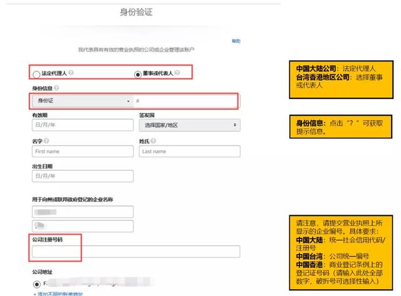Click the ID number input field
This screenshot has width=401, height=296.
tap(187, 101)
